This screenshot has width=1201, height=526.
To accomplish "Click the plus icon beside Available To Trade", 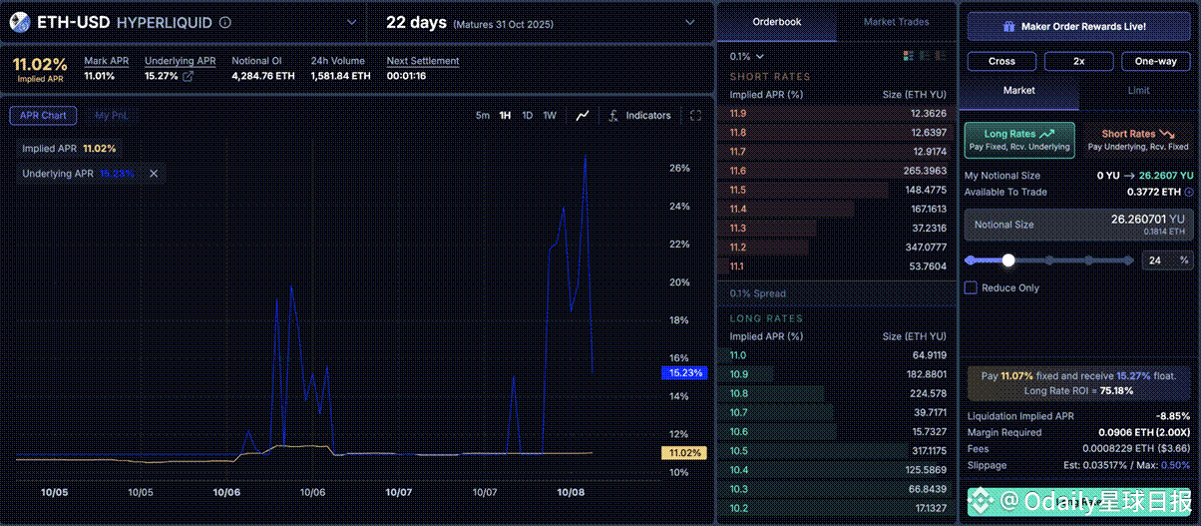I will [x=1189, y=192].
